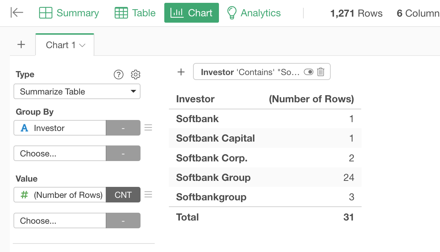Add a new chart tab
The image size is (440, 252).
[21, 45]
